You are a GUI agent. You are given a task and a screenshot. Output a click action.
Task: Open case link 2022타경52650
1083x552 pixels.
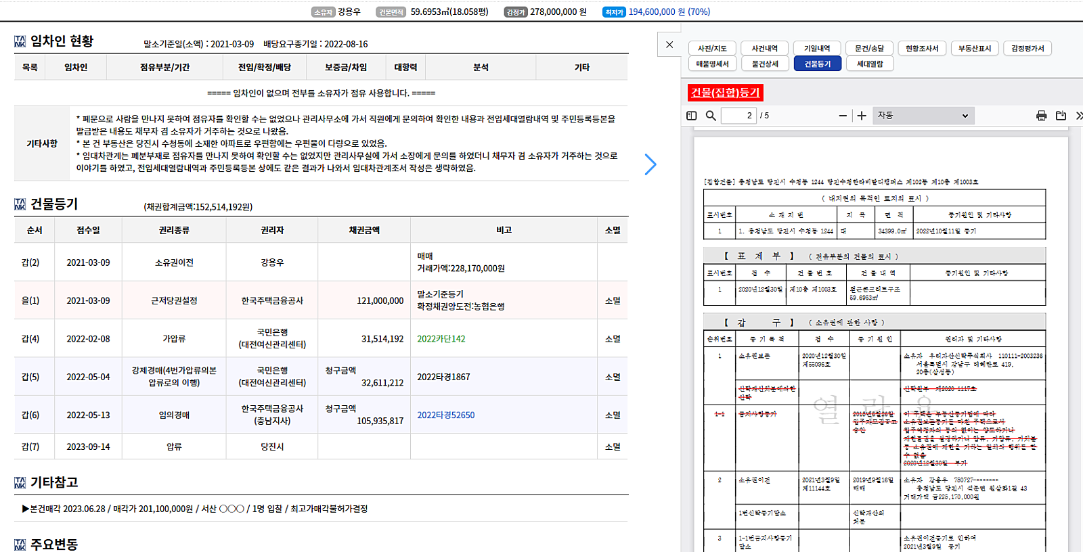pyautogui.click(x=445, y=415)
